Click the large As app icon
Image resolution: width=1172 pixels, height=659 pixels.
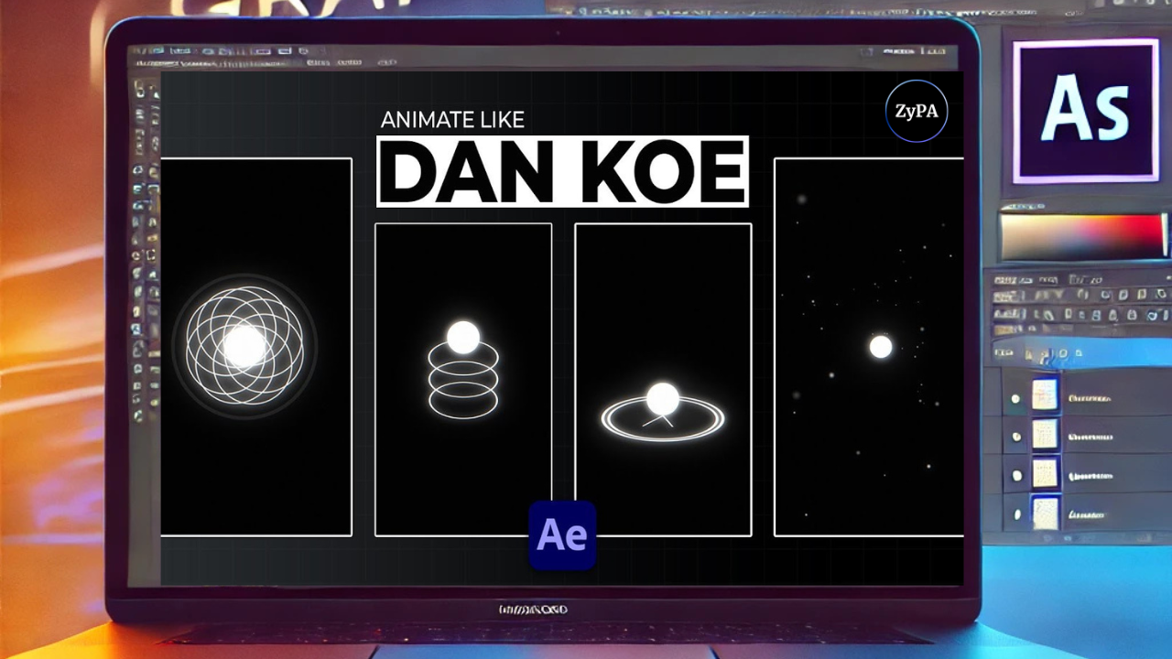point(1085,111)
